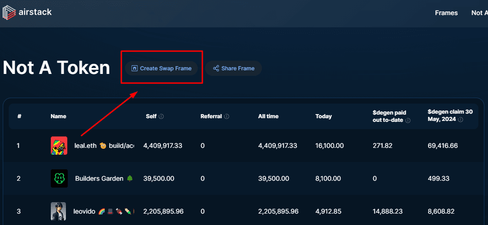Click claim value 499.33
The image size is (488, 225).
point(438,178)
